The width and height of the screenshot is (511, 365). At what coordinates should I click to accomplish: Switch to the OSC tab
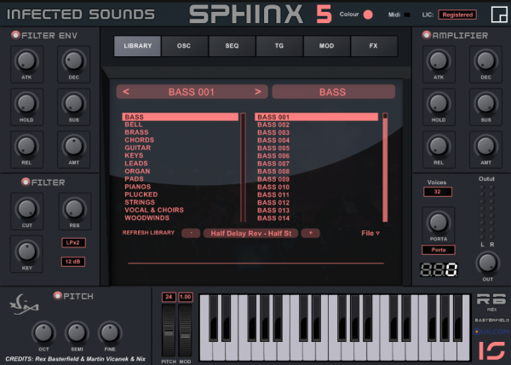184,46
